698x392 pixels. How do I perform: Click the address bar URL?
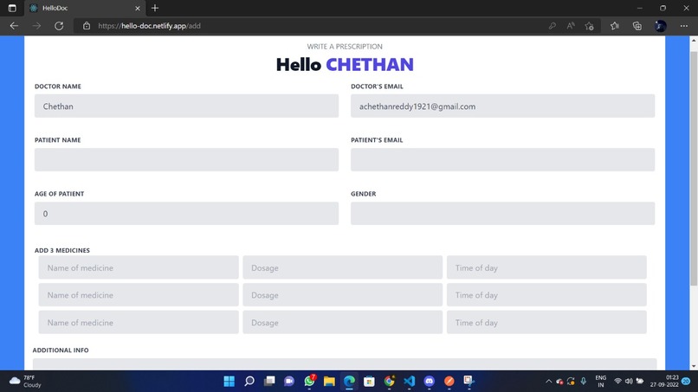pyautogui.click(x=149, y=26)
